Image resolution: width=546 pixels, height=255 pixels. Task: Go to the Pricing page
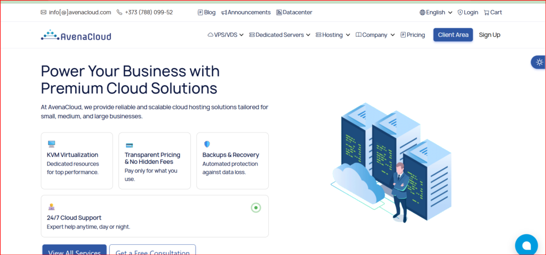coord(412,35)
